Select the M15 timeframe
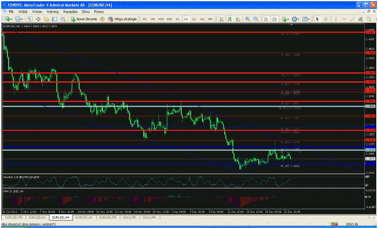The height and width of the screenshot is (228, 378). [161, 19]
